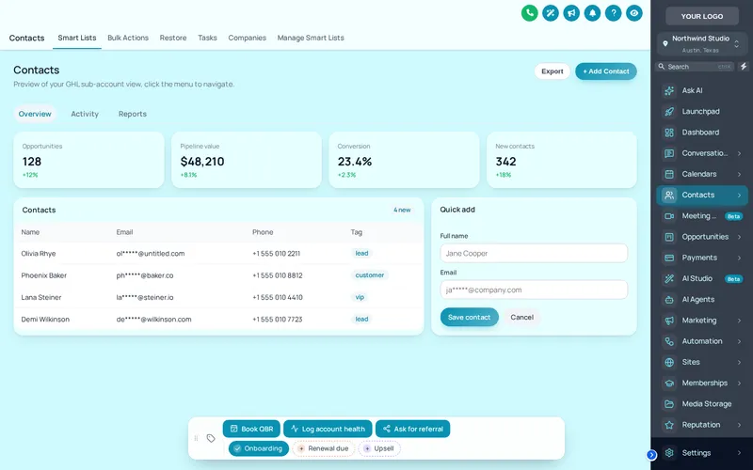Viewport: 753px width, 470px height.
Task: Open the Restore tab
Action: (173, 38)
